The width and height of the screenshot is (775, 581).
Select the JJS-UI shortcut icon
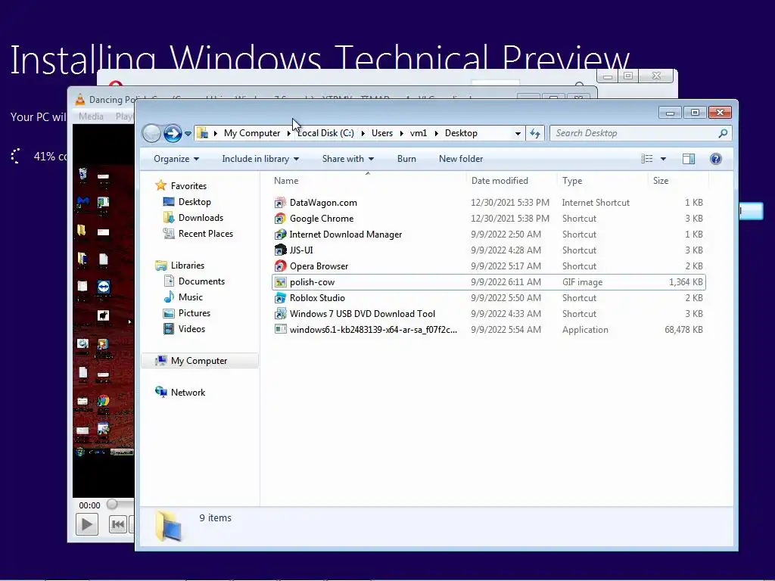pyautogui.click(x=280, y=250)
